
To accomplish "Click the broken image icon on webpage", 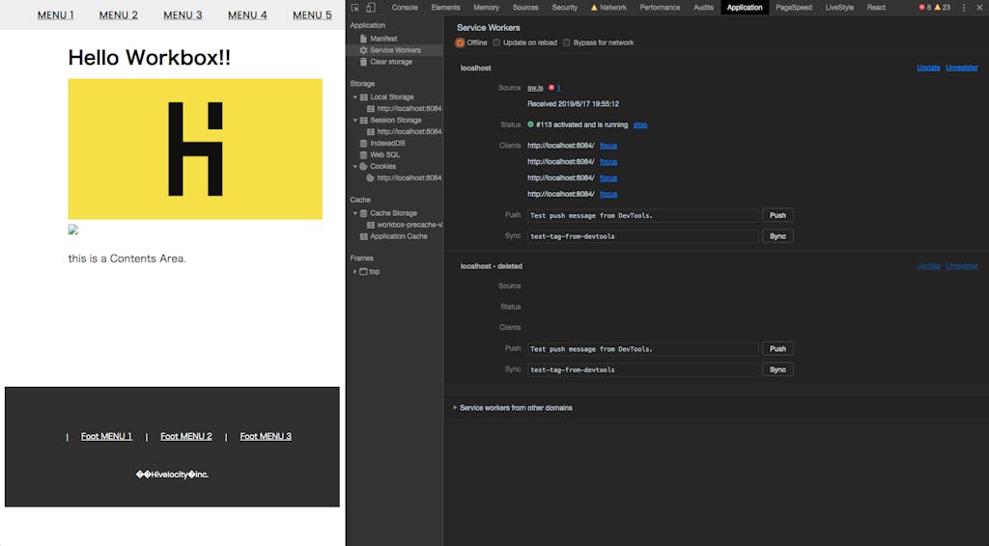I will [x=73, y=230].
